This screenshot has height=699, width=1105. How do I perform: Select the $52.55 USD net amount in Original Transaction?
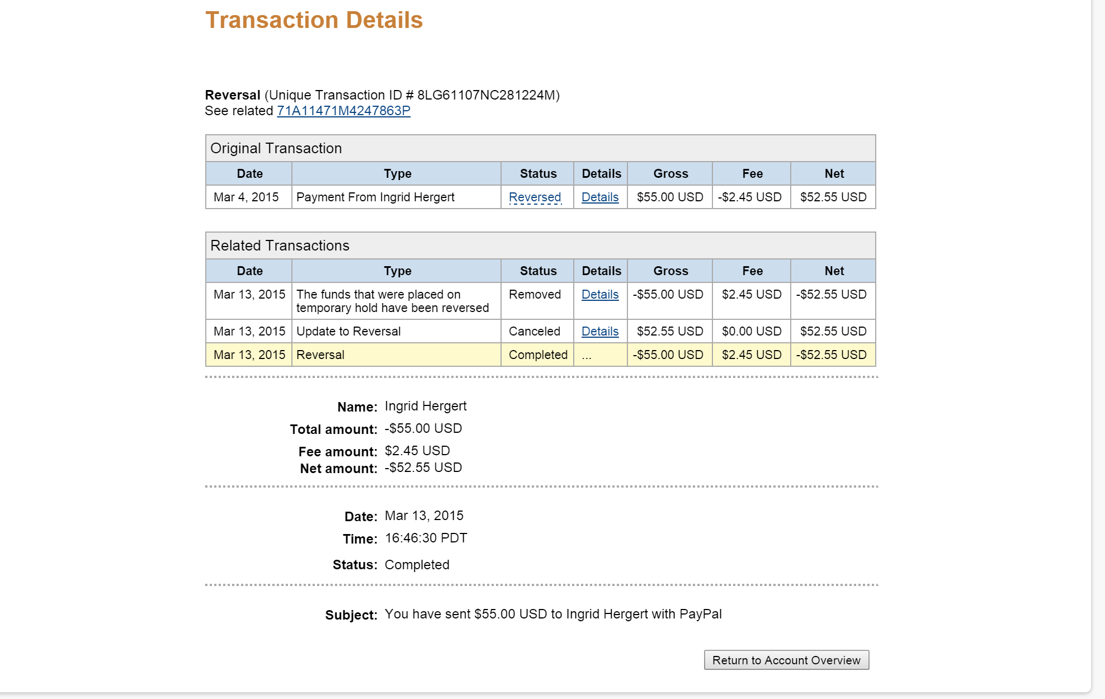click(833, 197)
